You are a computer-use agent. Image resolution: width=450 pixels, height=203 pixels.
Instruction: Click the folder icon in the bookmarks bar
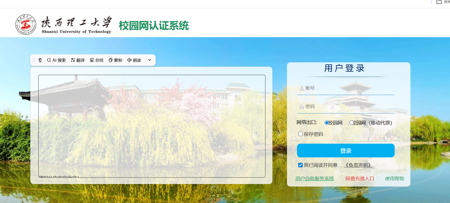[439, 2]
